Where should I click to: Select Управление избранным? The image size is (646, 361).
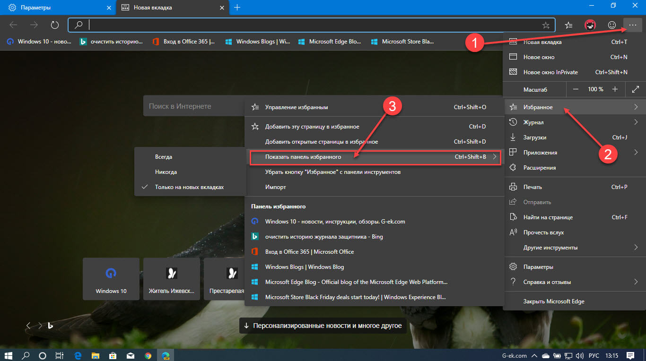374,107
